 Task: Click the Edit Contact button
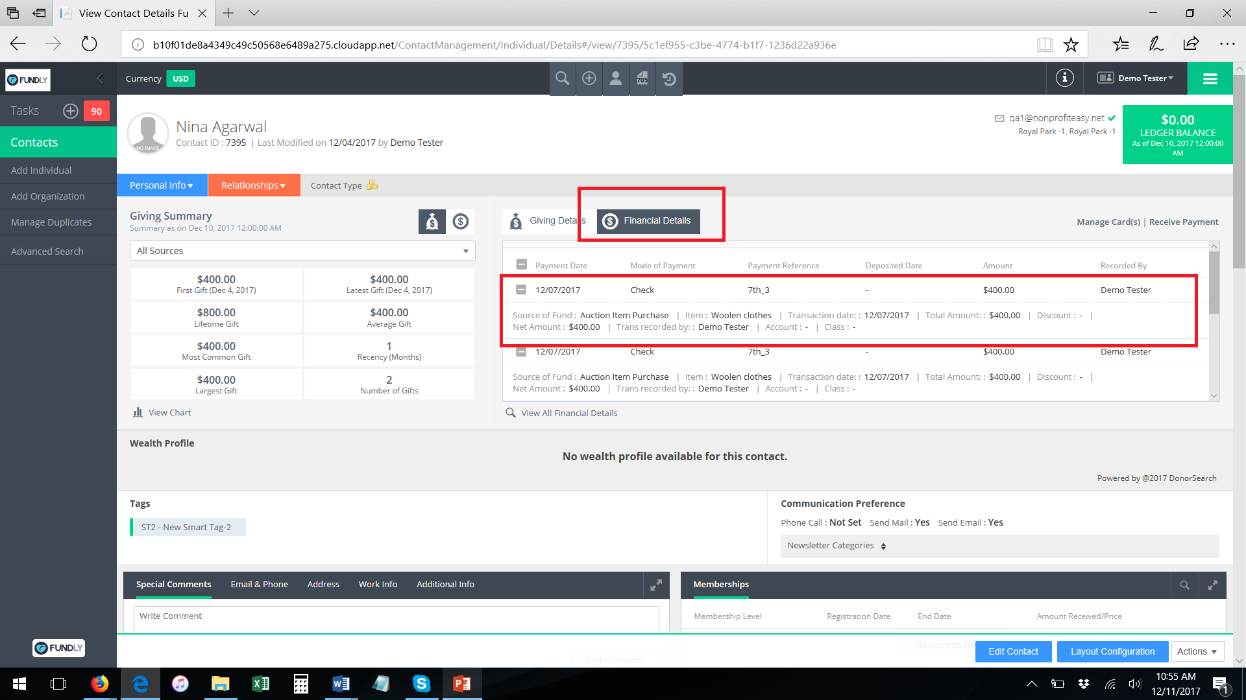point(1013,651)
